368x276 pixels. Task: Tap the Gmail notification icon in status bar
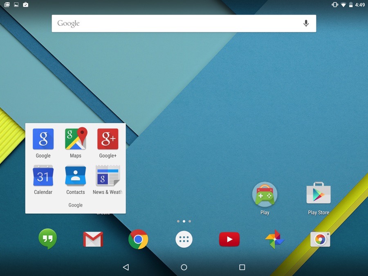point(7,4)
